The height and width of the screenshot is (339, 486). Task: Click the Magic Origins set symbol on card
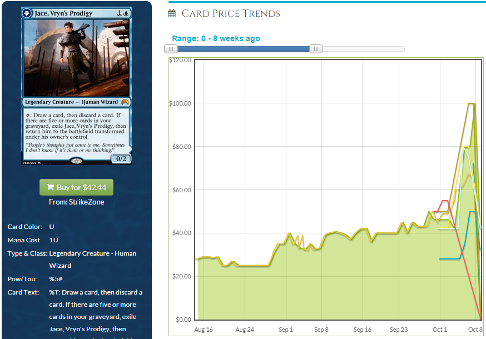(125, 102)
